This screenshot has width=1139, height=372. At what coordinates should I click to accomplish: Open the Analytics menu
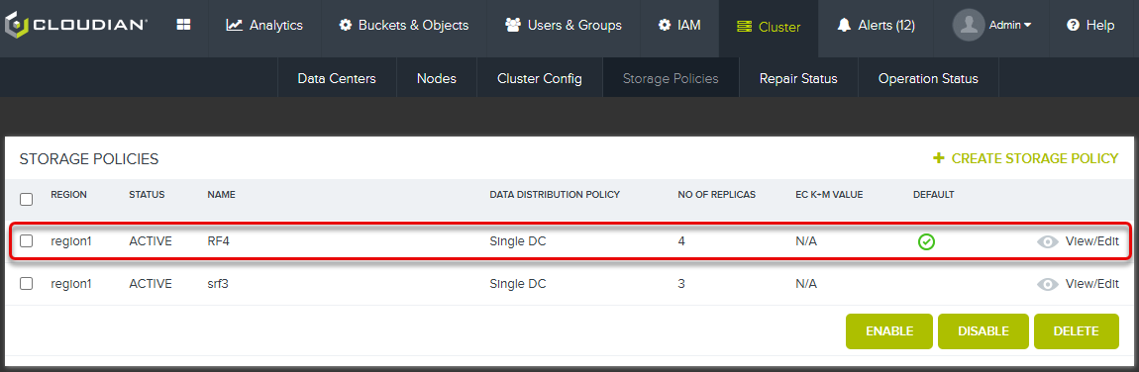click(x=264, y=26)
